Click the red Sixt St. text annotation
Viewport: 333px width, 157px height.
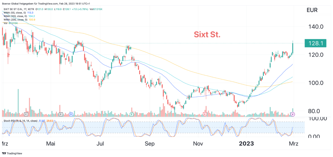[x=207, y=34]
